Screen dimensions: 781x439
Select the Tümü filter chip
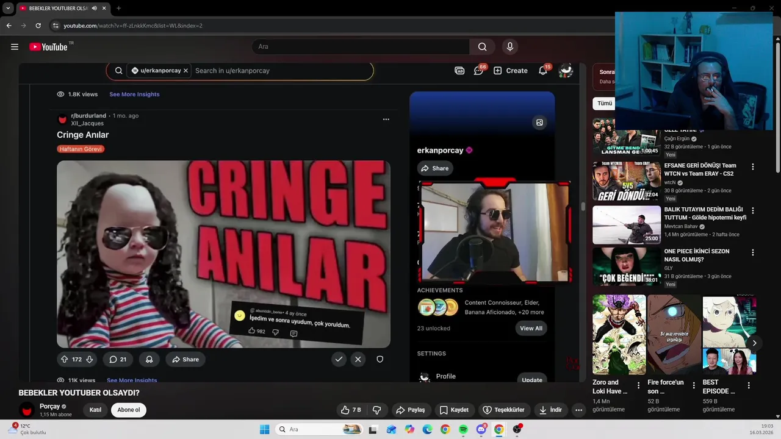click(605, 104)
